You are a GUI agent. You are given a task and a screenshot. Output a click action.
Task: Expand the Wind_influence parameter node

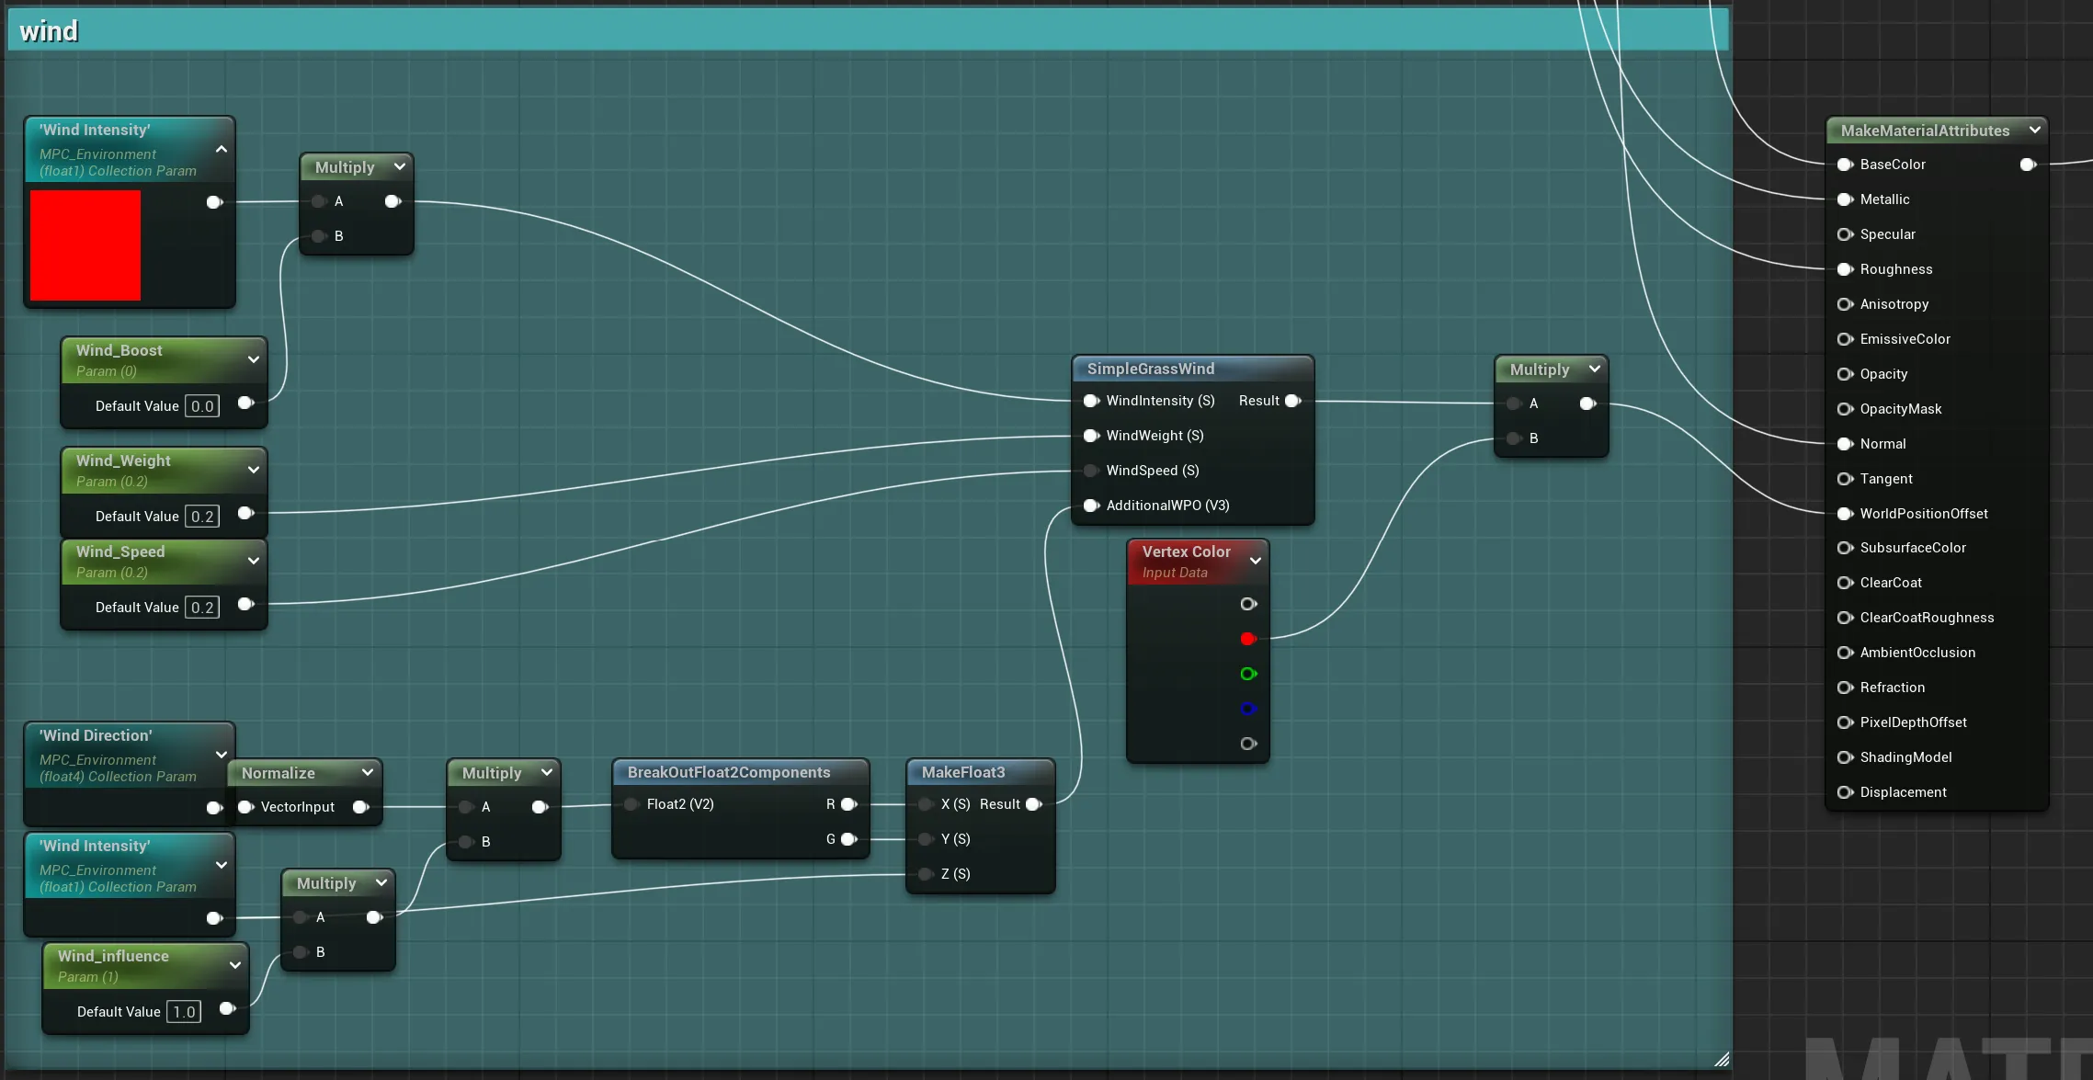click(x=235, y=965)
